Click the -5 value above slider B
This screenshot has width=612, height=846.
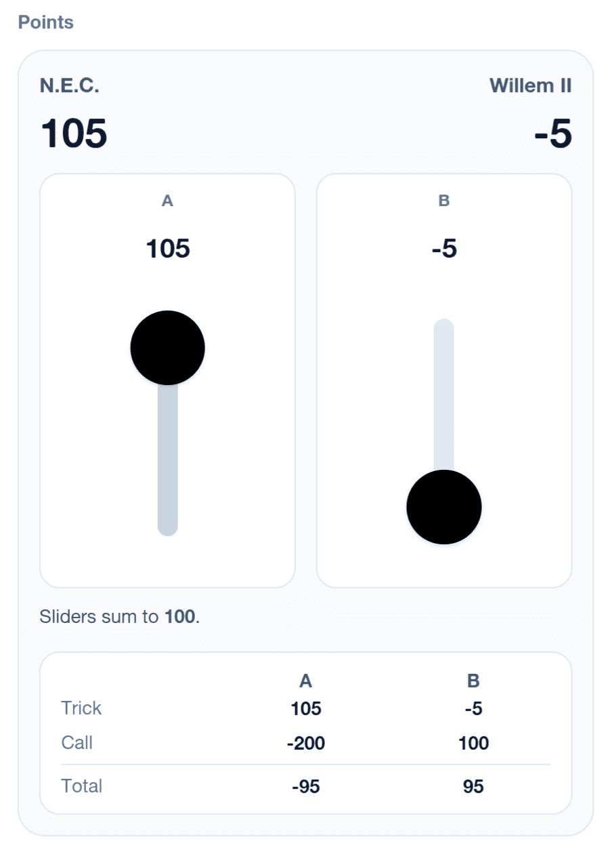[x=444, y=249]
